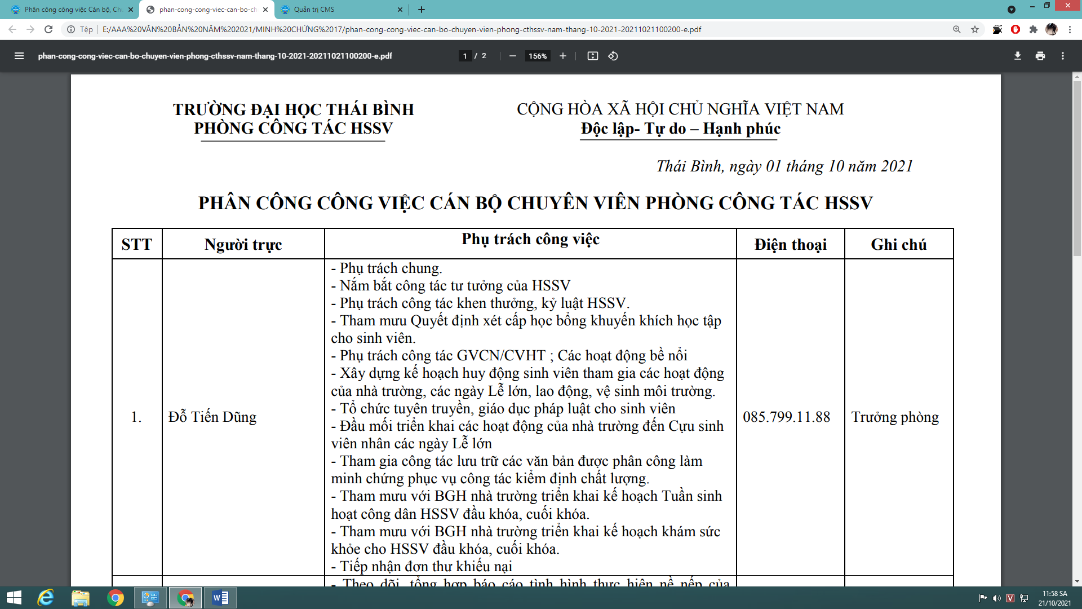
Task: Open the Chrome three-dot menu
Action: click(1070, 29)
